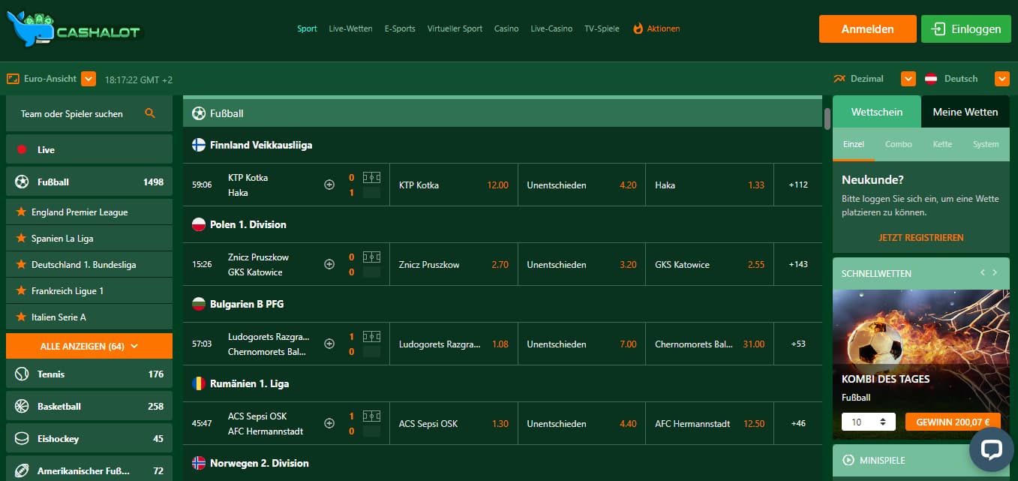
Task: Switch to the Meine Wetten tab
Action: click(x=965, y=112)
